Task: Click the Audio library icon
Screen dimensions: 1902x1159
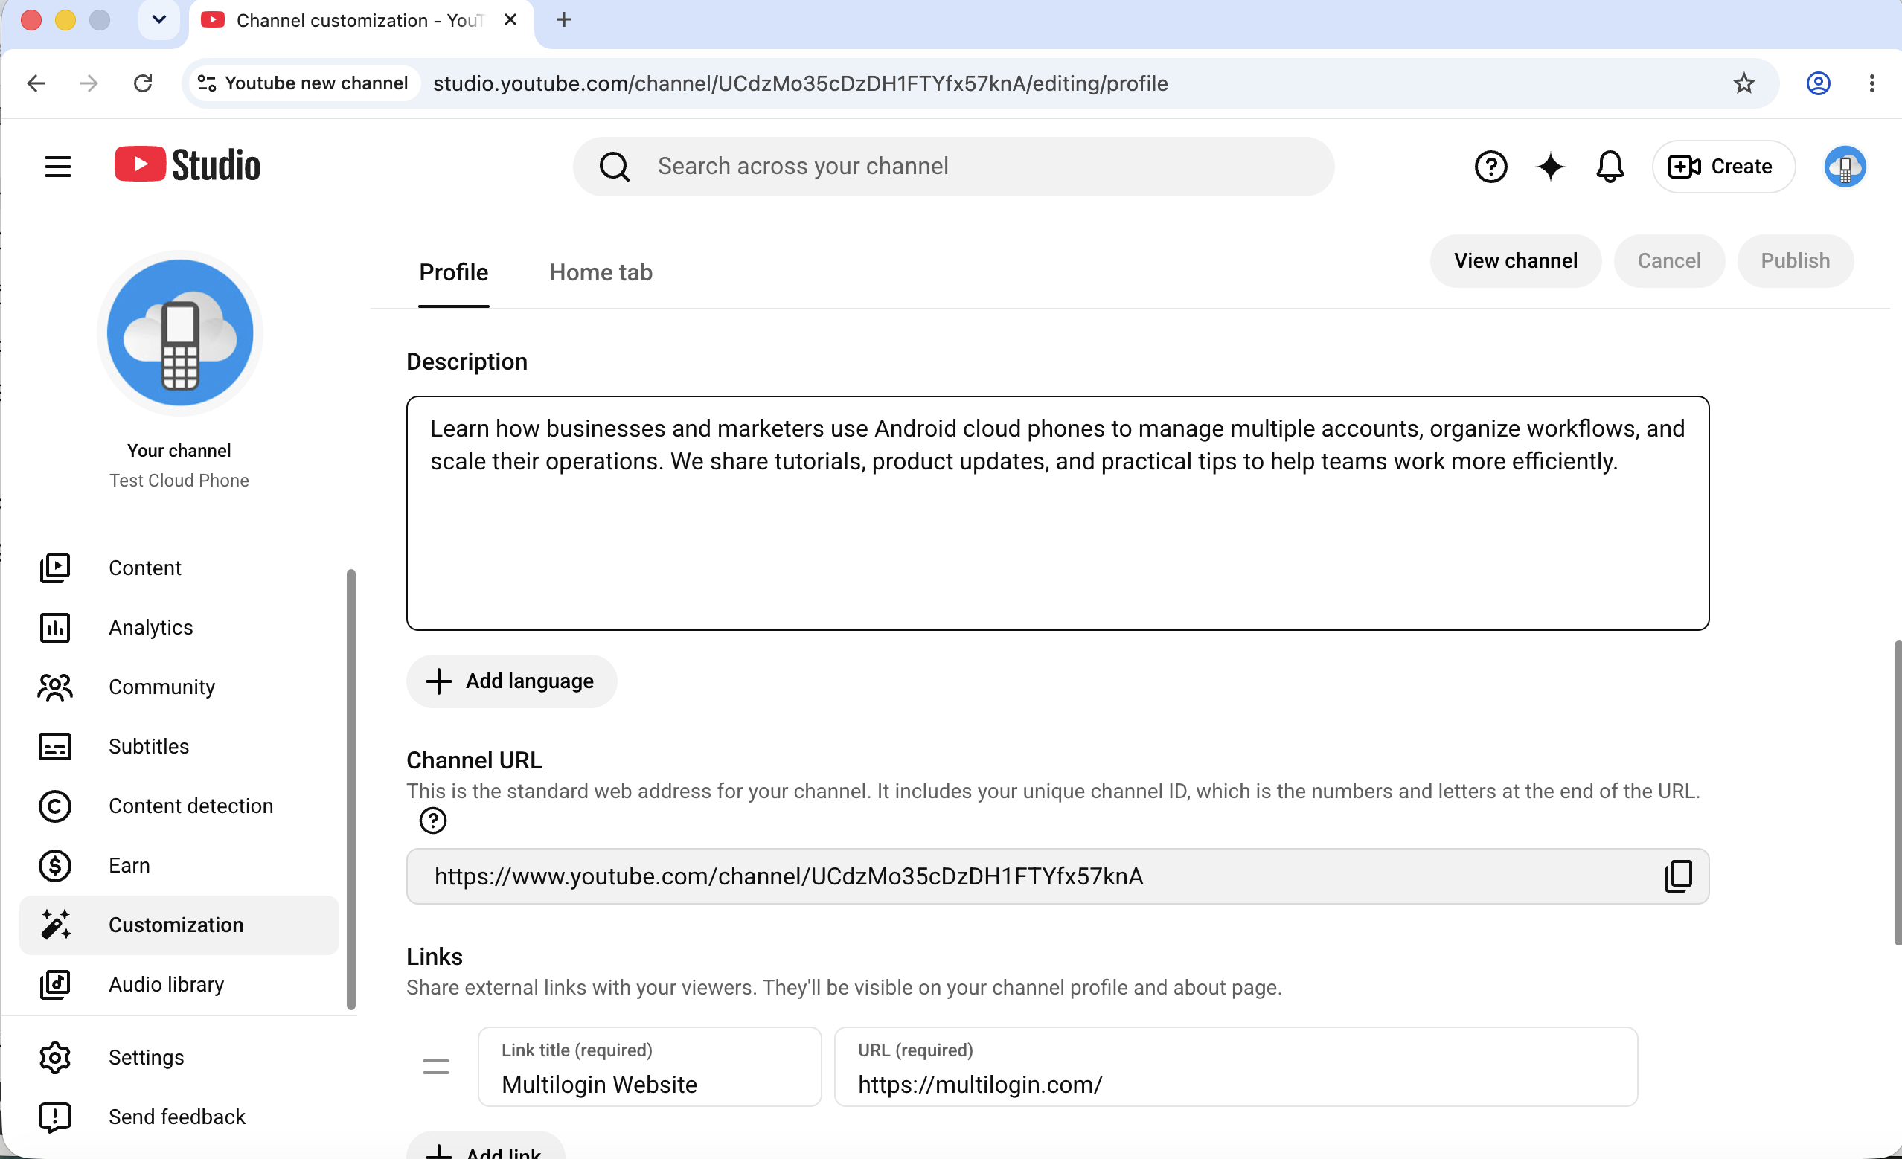Action: pyautogui.click(x=55, y=984)
